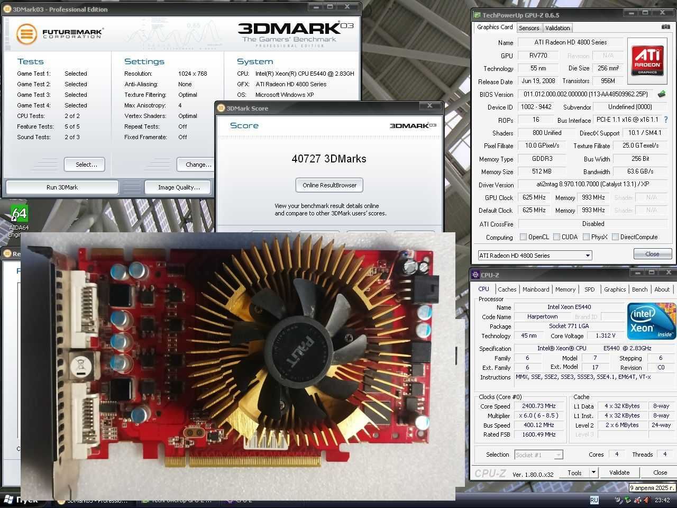Open the Bench tab in CPU-Z
The image size is (677, 508).
coord(639,289)
